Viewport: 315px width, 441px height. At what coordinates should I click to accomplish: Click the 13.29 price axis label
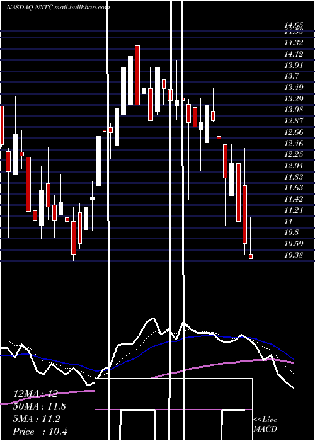click(294, 99)
